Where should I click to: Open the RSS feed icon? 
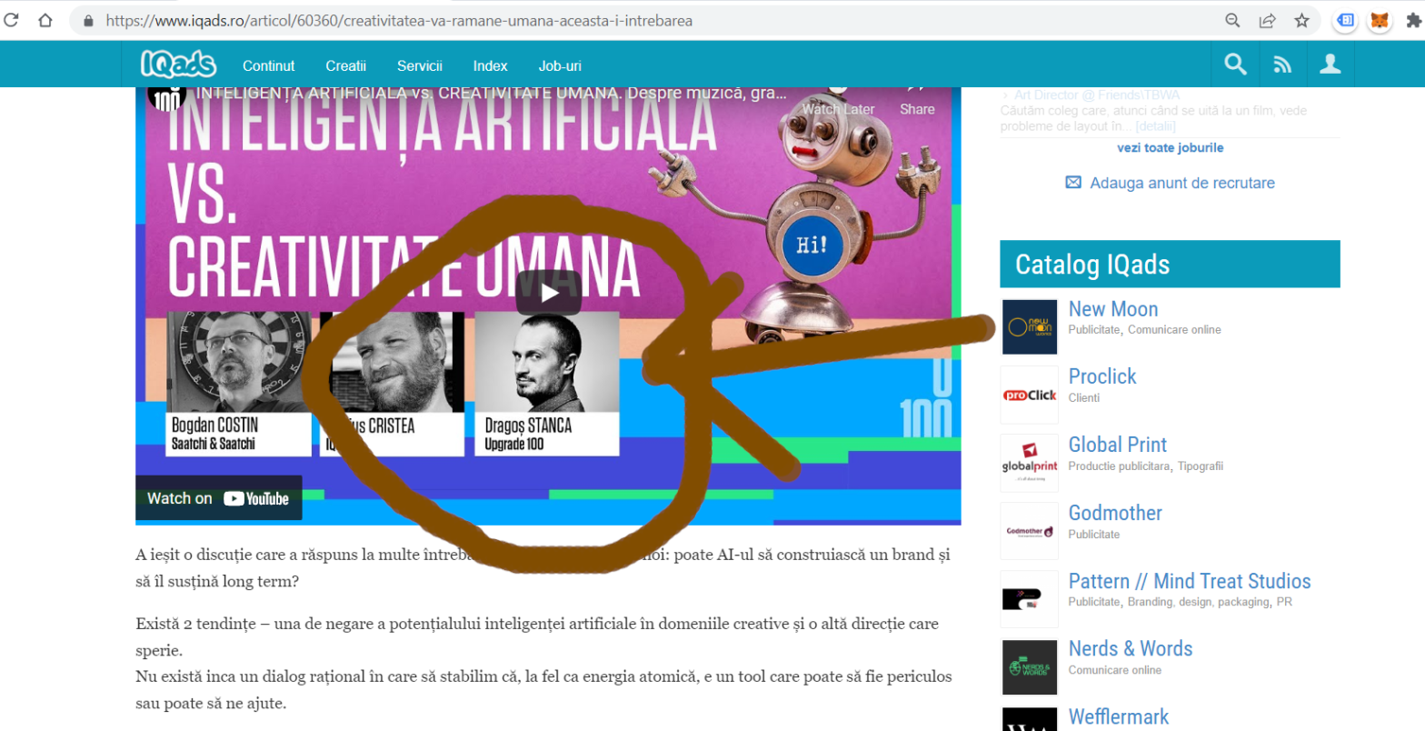pos(1282,64)
